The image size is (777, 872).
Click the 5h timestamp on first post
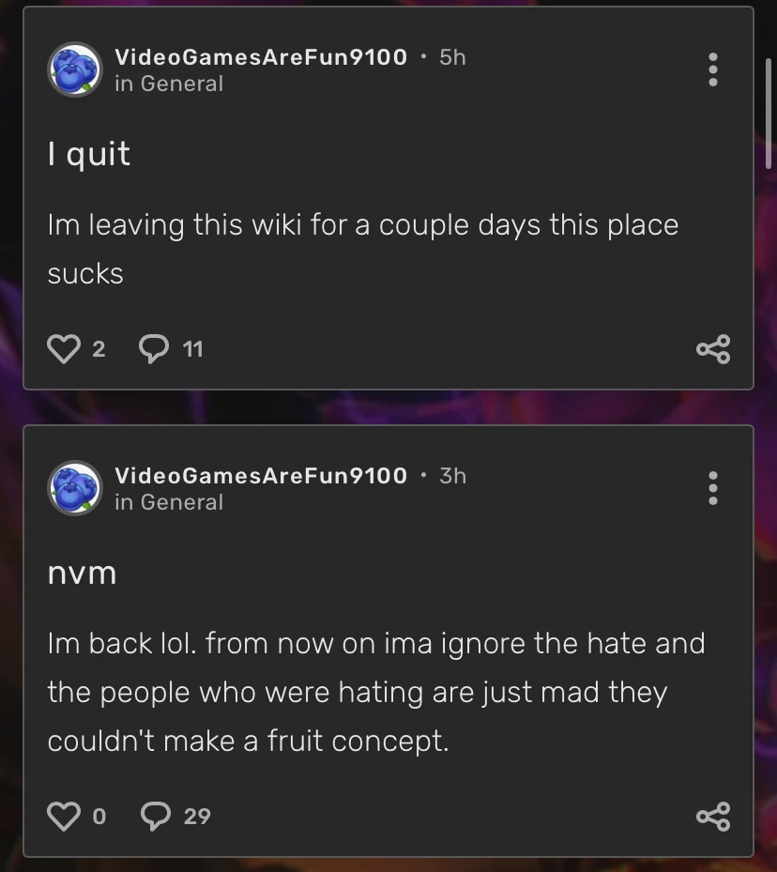452,57
